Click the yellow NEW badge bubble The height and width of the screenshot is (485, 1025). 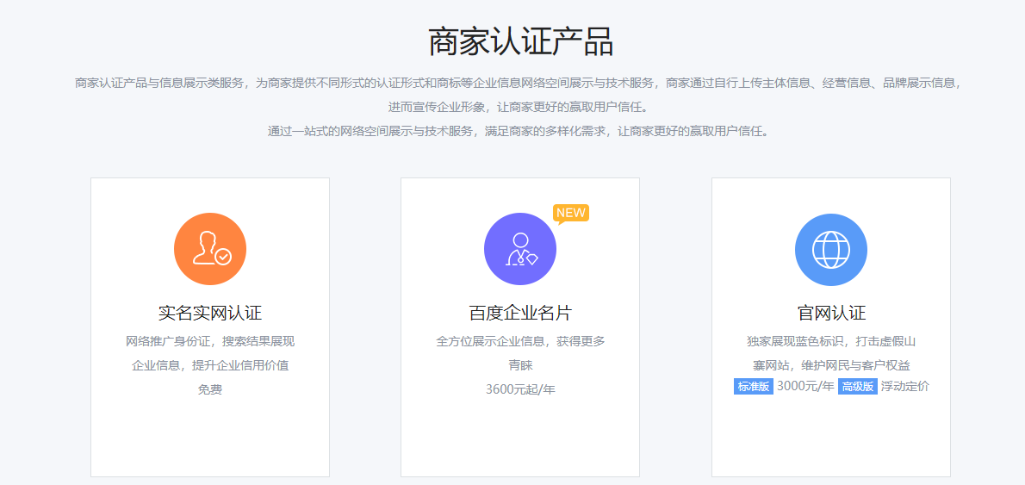pos(570,213)
